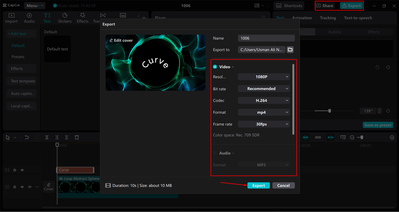Click the rotation angle slider handle
This screenshot has width=399, height=212.
(329, 111)
